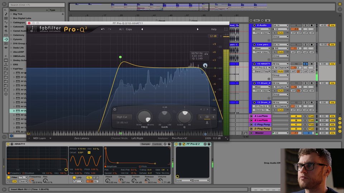Click the A/B compare button
Screen dimensions: 344x193
click(x=121, y=29)
